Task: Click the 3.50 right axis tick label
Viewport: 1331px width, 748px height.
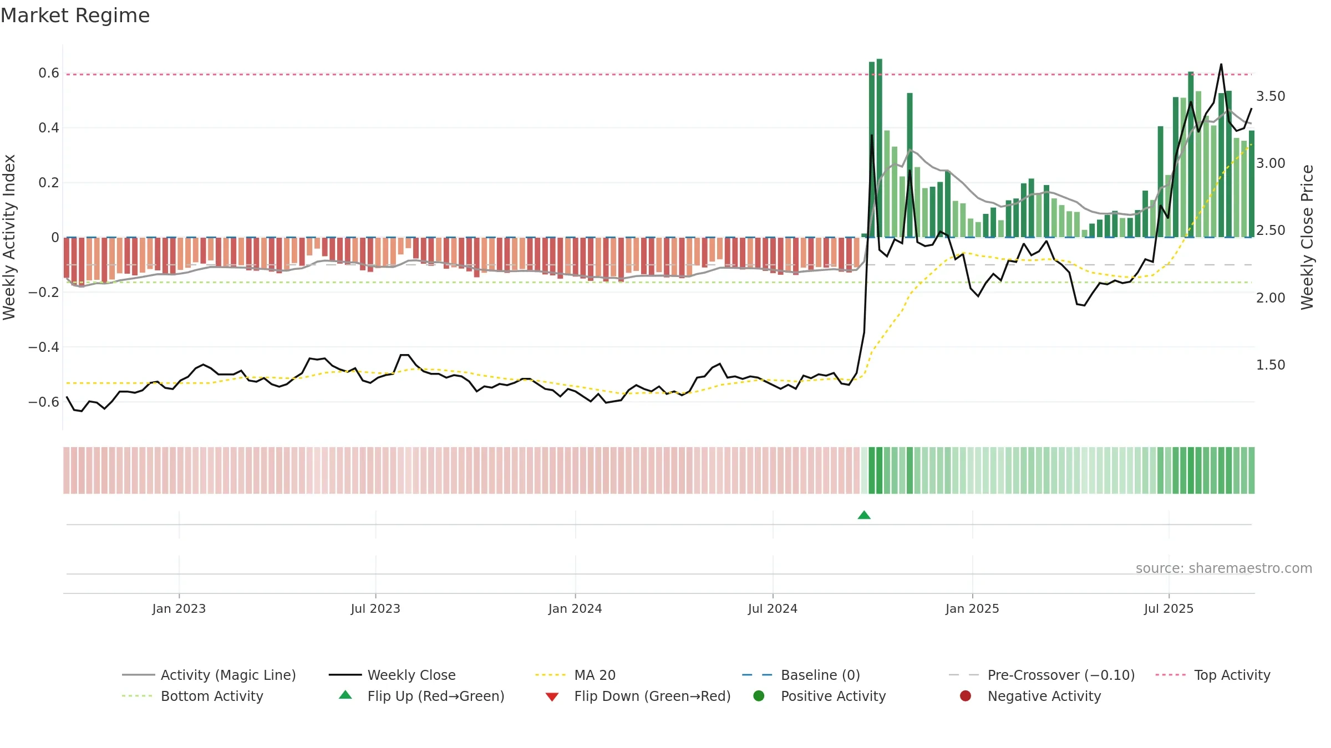Action: [x=1271, y=96]
